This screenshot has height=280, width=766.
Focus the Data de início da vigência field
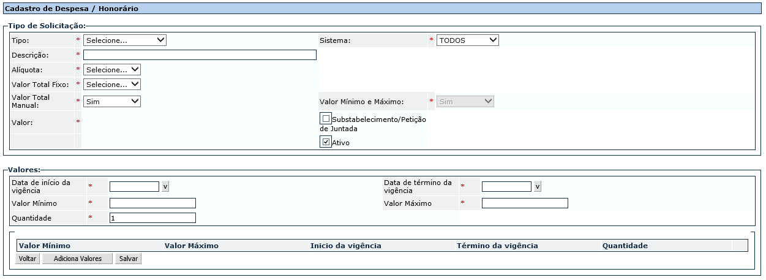(134, 186)
